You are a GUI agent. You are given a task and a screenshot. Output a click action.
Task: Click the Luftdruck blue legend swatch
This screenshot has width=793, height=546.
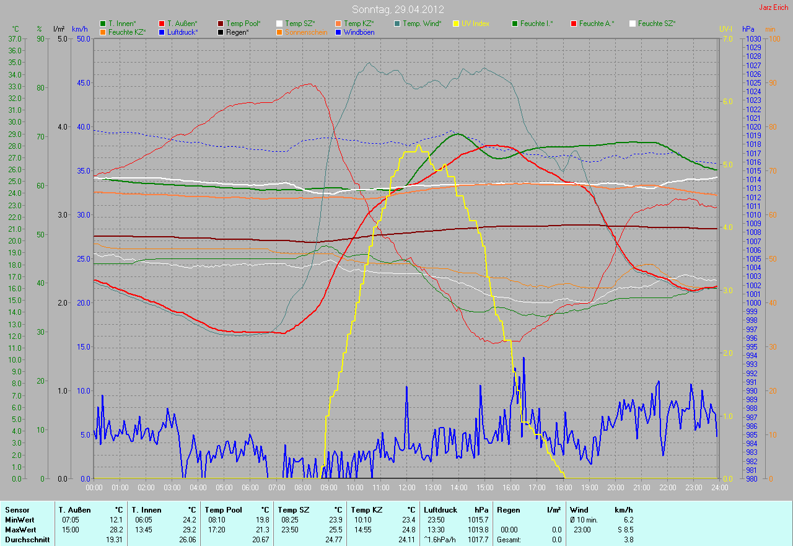pos(162,32)
